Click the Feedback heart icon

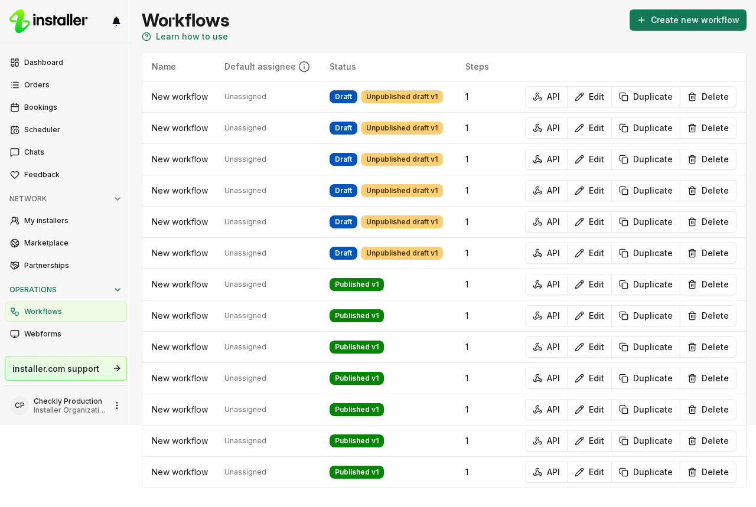[x=15, y=175]
